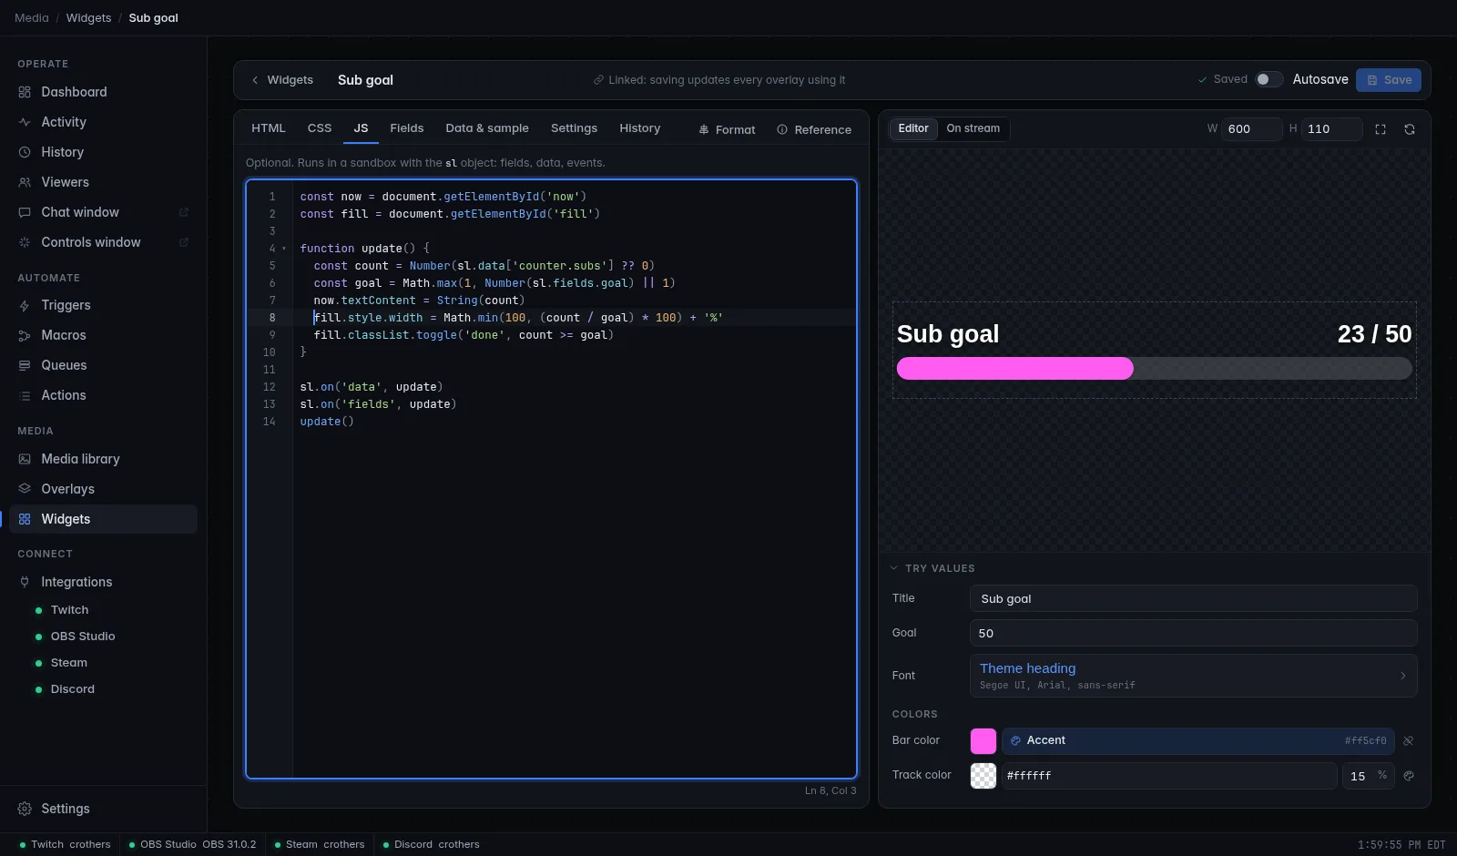The width and height of the screenshot is (1457, 856).
Task: Open the Theme heading font picker
Action: 1193,676
